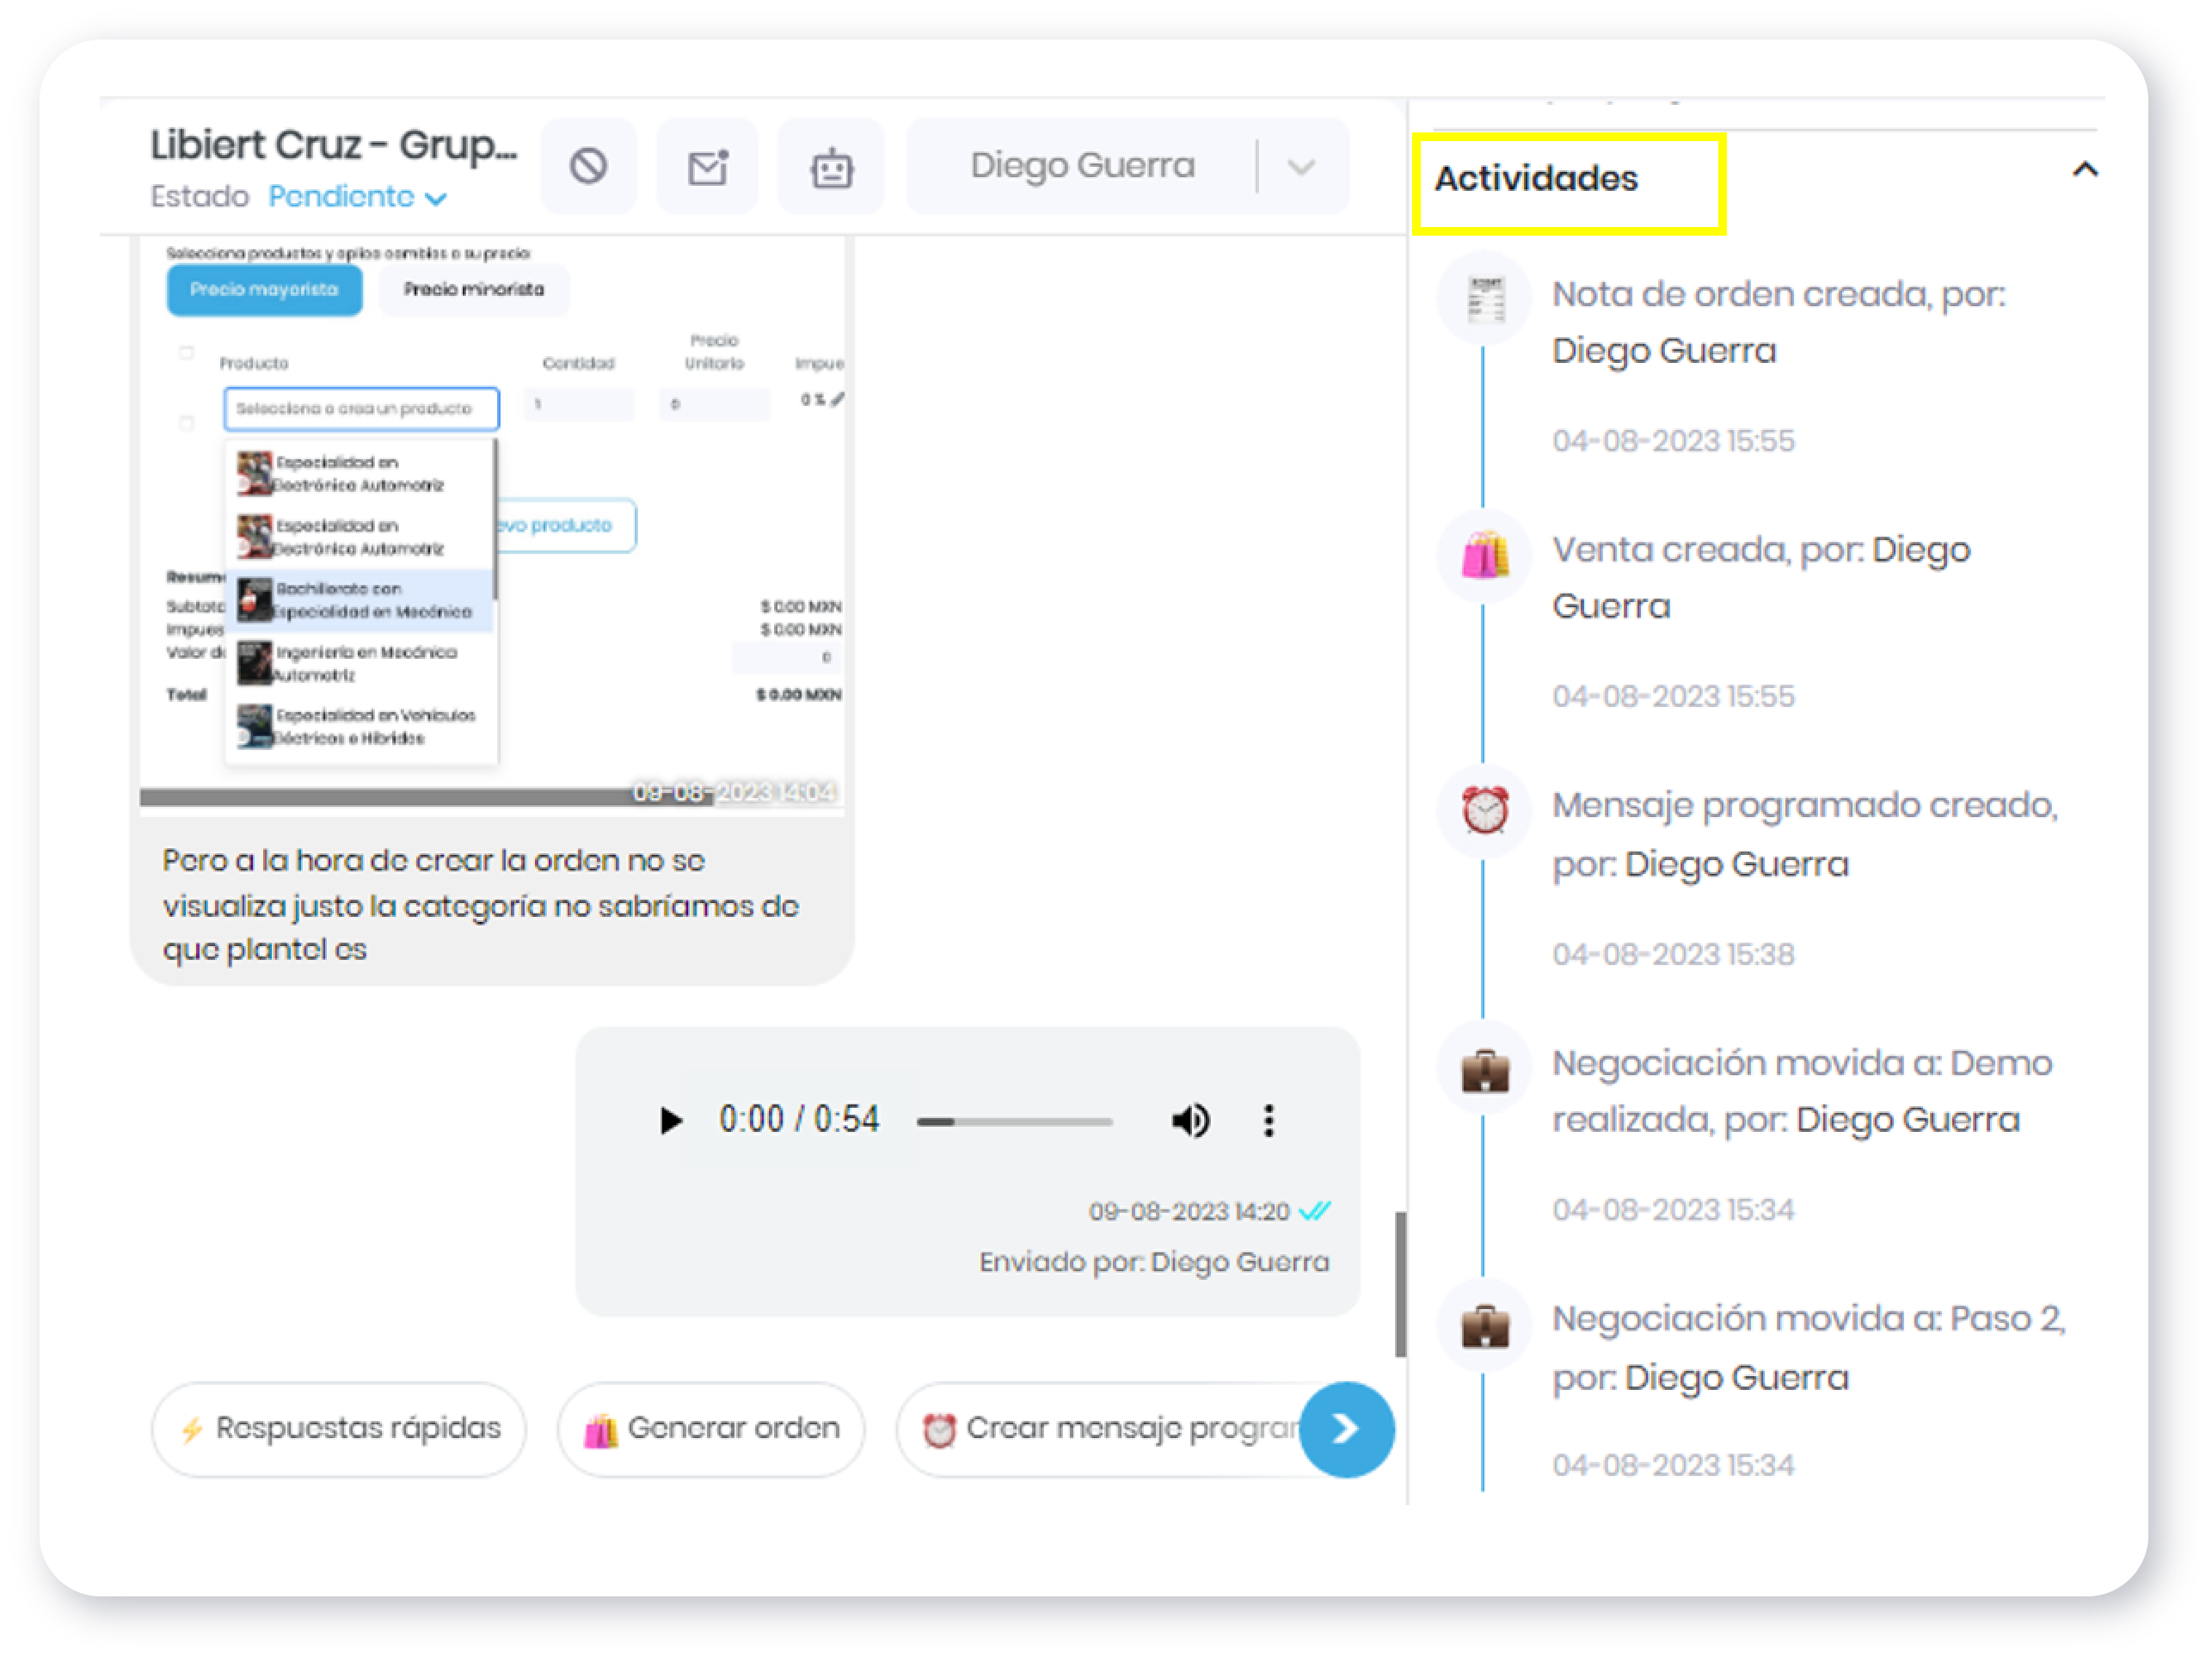Click the block contact icon

pos(588,166)
